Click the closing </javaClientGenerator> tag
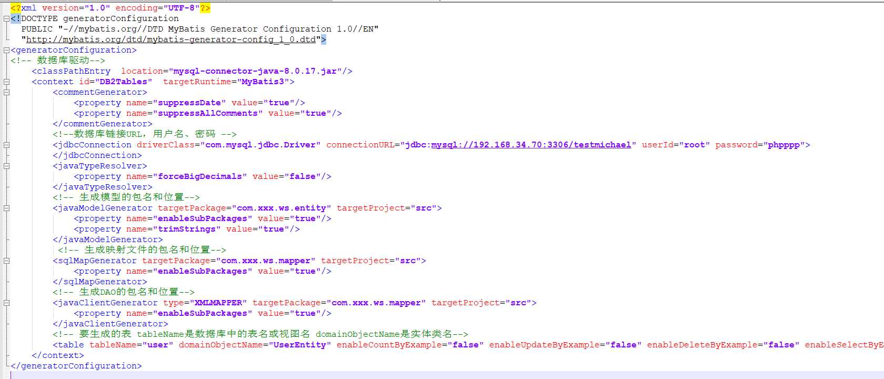The width and height of the screenshot is (884, 379). click(x=110, y=324)
